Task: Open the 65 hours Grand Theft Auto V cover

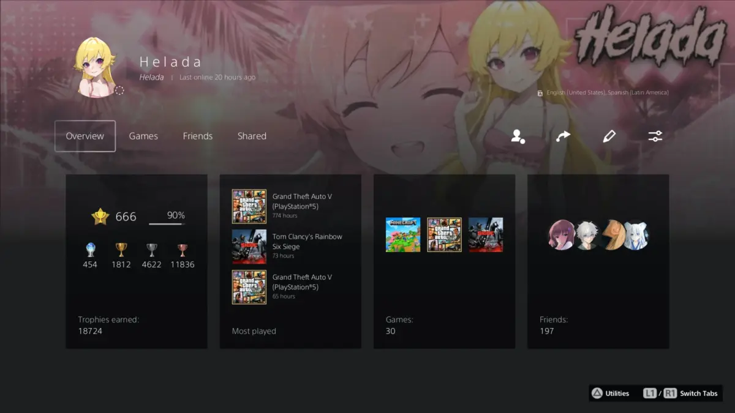Action: [x=249, y=287]
